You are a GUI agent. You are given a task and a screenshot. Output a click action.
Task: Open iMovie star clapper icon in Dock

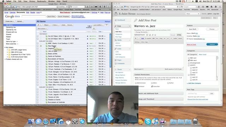pyautogui.click(x=162, y=121)
